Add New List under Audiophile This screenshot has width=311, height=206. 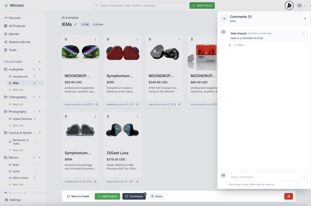pyautogui.click(x=16, y=89)
